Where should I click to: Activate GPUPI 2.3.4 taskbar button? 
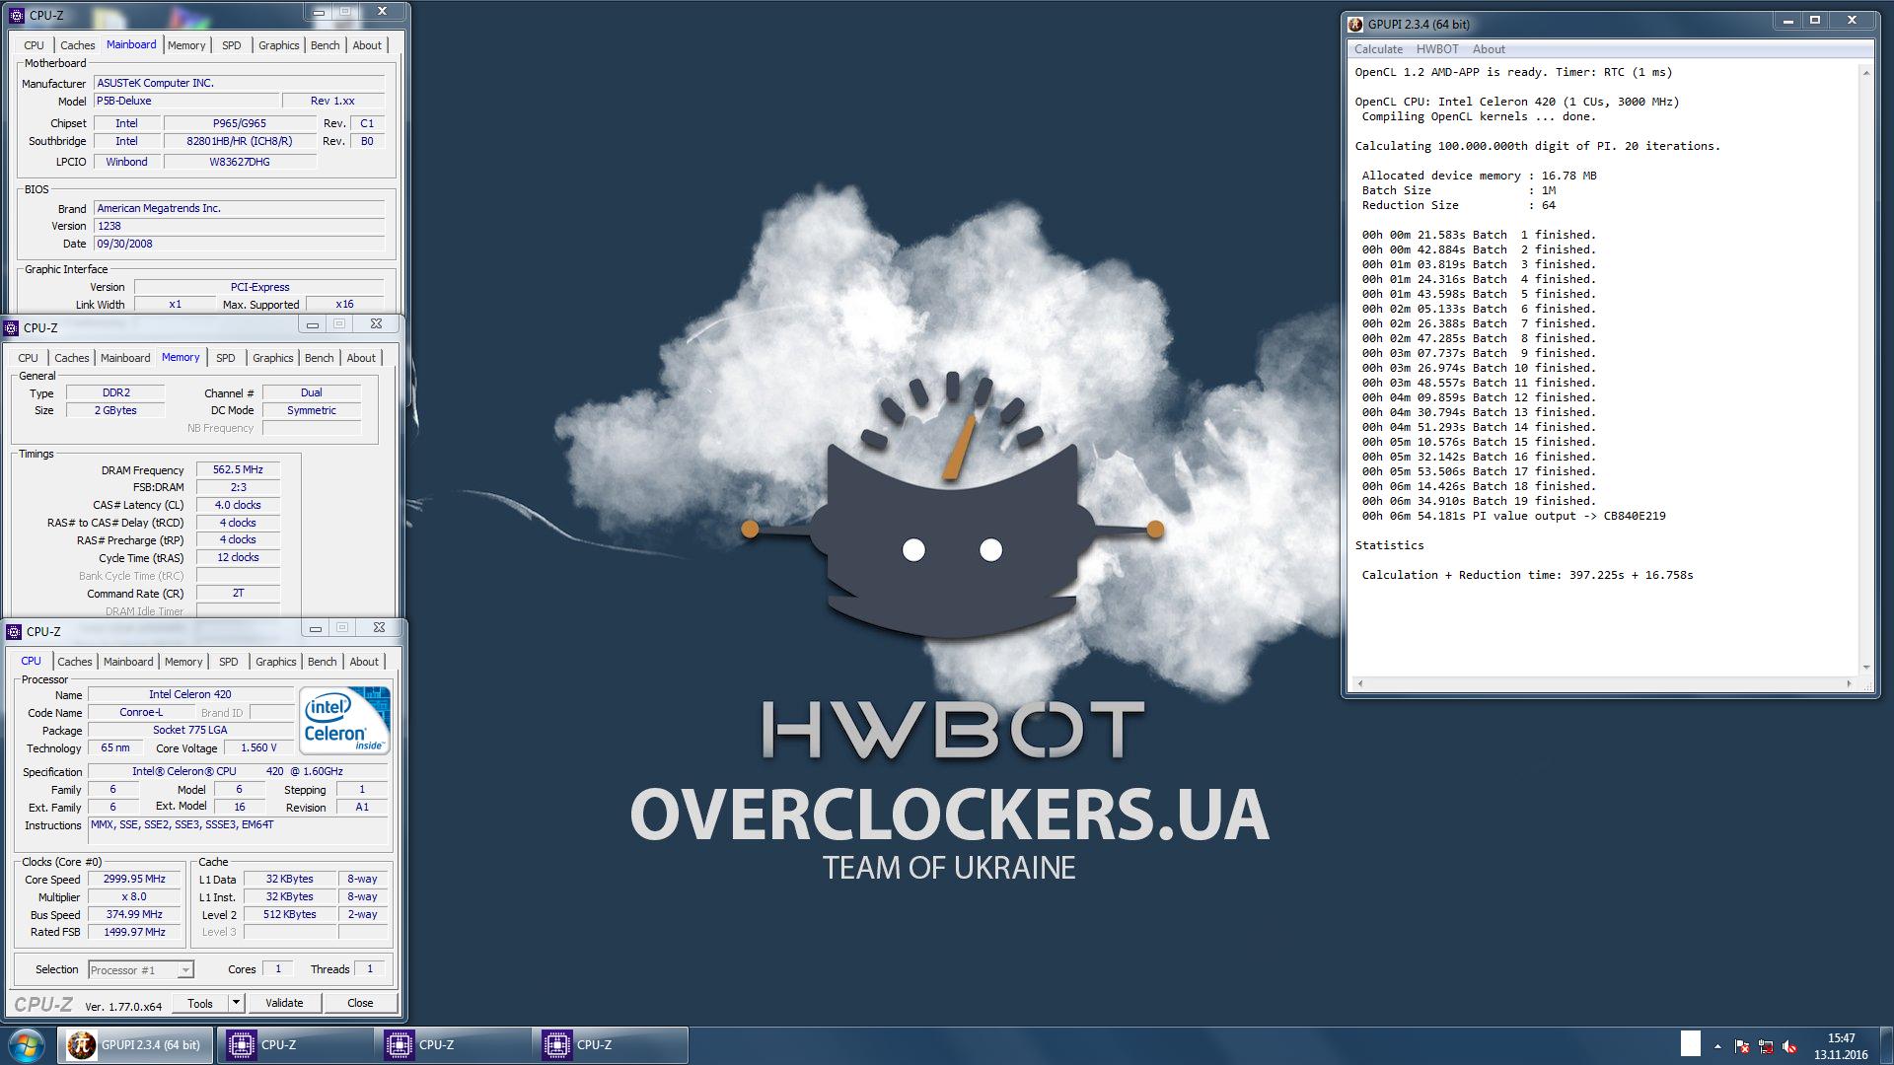tap(135, 1045)
